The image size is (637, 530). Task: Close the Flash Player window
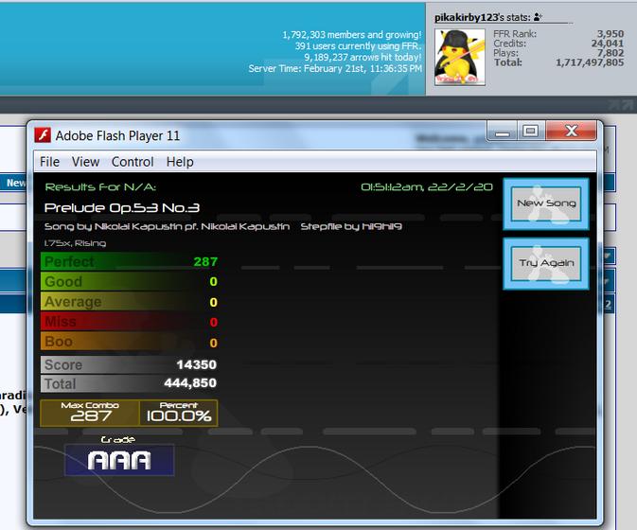click(571, 131)
